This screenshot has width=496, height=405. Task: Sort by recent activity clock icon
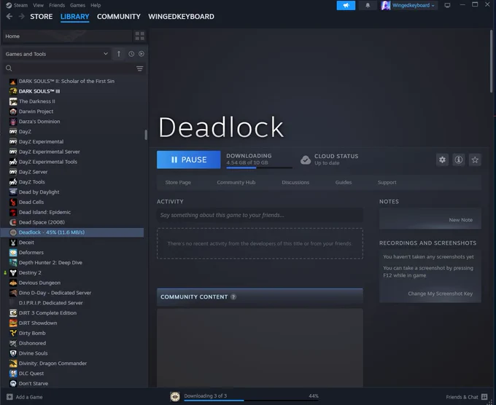[x=131, y=54]
